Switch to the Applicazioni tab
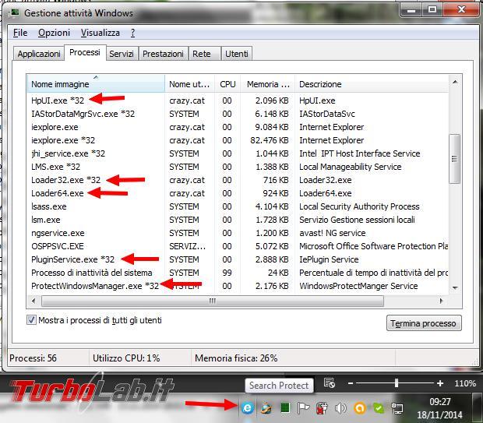The image size is (483, 423). click(39, 54)
